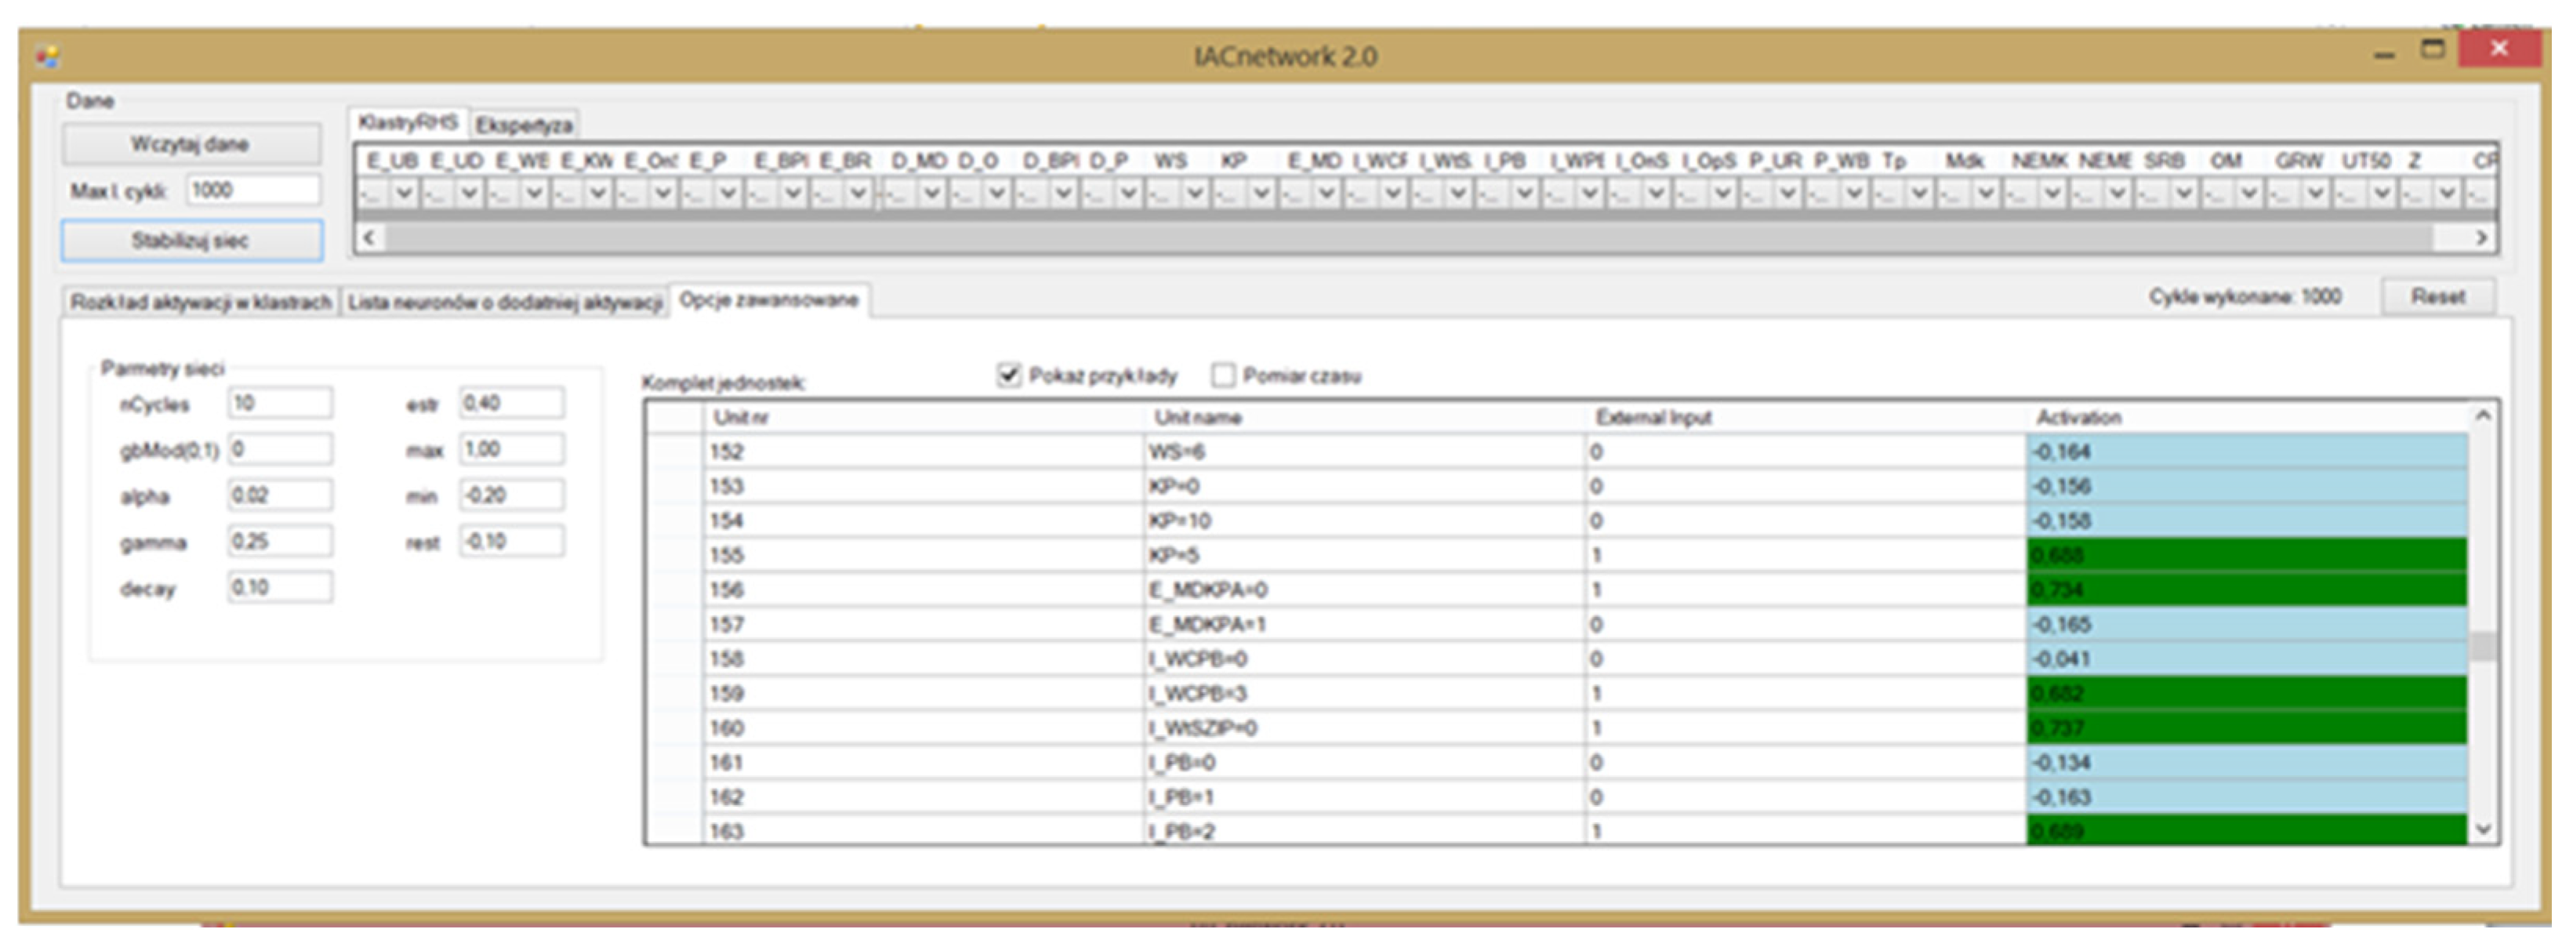Click the Wczytaj dane button
Viewport: 2566px width, 947px height.
point(191,144)
